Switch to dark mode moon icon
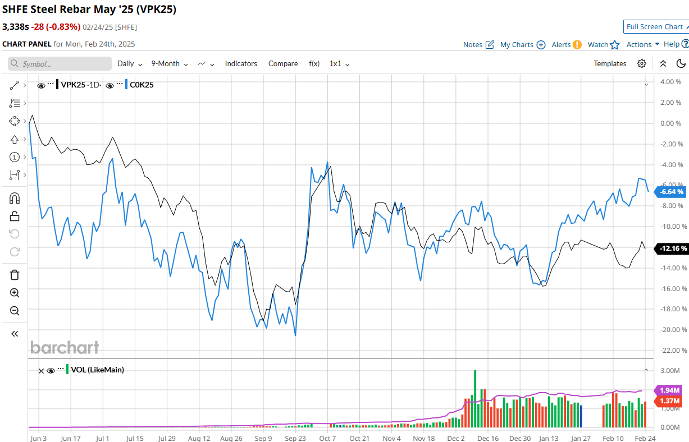The image size is (689, 442). point(681,63)
